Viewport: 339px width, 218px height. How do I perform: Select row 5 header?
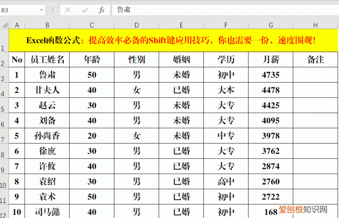click(5, 105)
